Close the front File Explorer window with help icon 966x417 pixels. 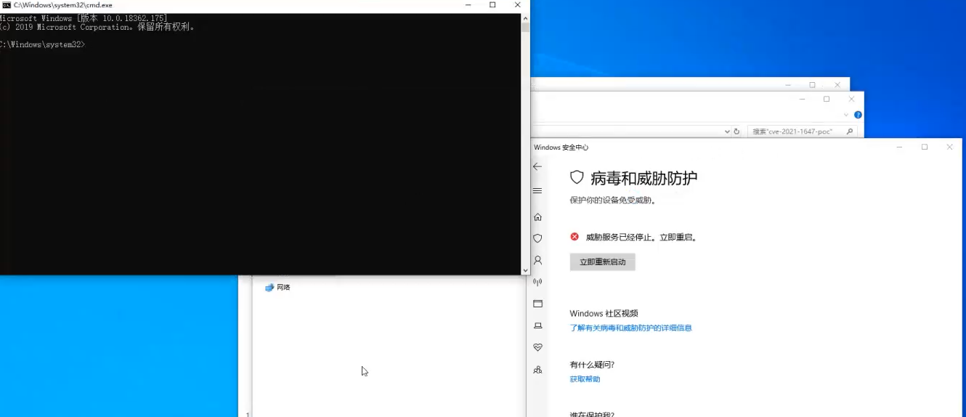pos(851,99)
